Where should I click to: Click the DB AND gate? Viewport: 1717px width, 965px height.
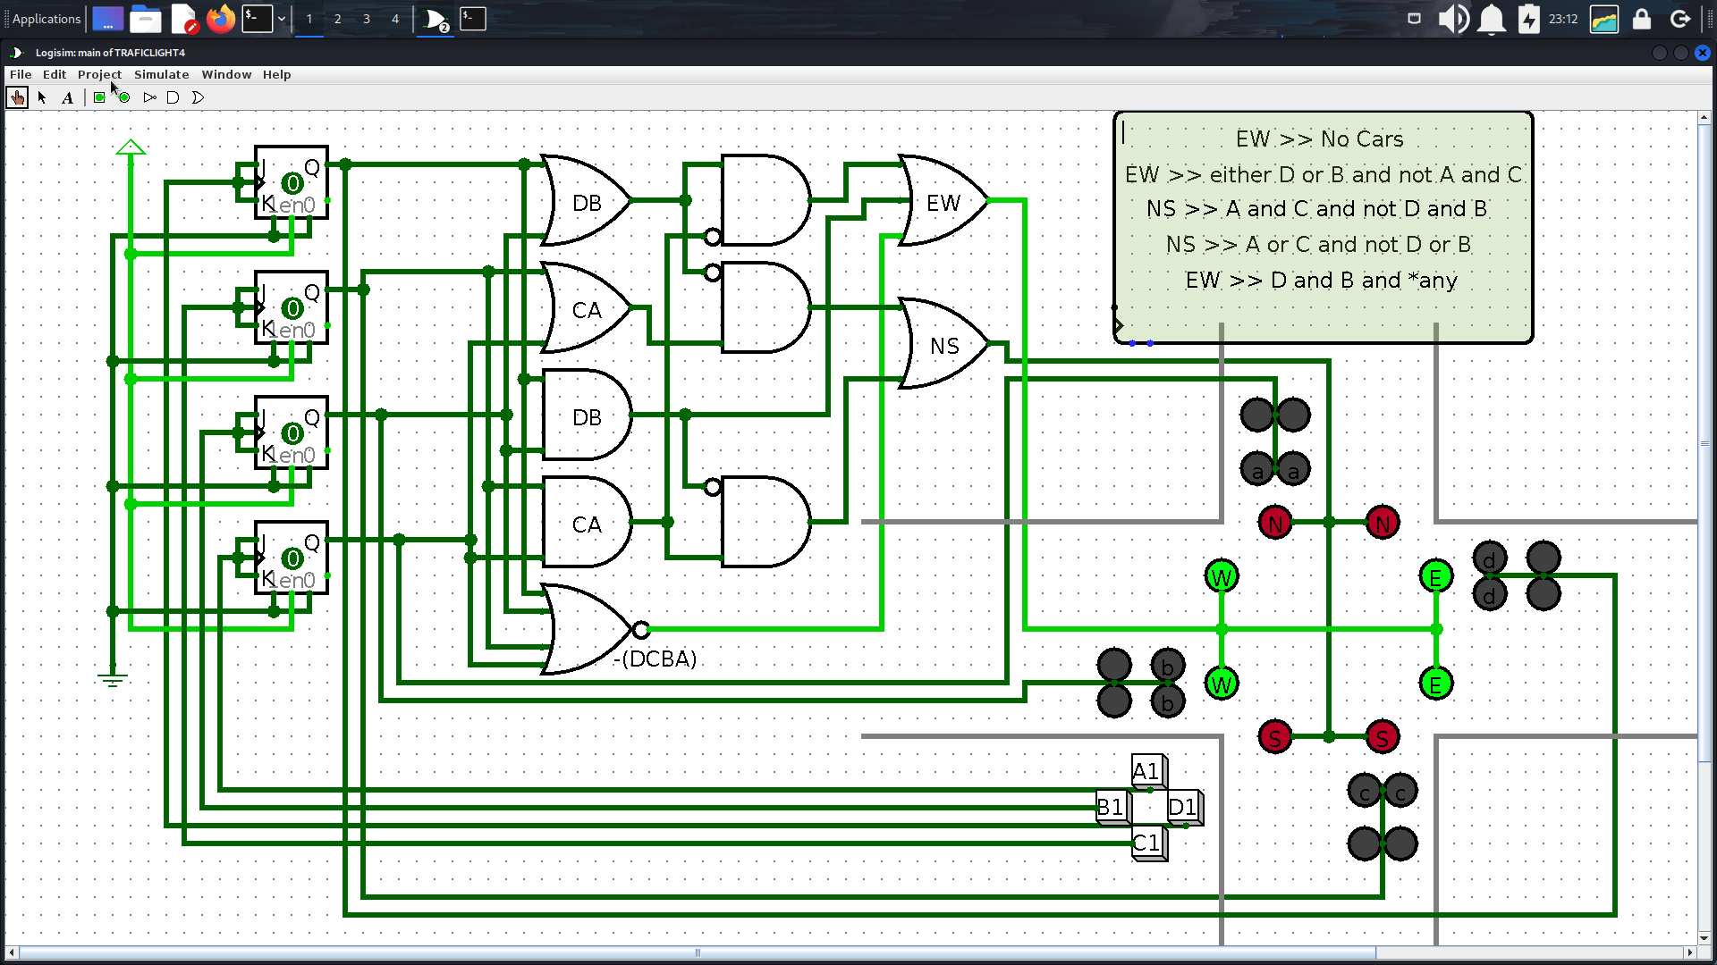point(586,415)
